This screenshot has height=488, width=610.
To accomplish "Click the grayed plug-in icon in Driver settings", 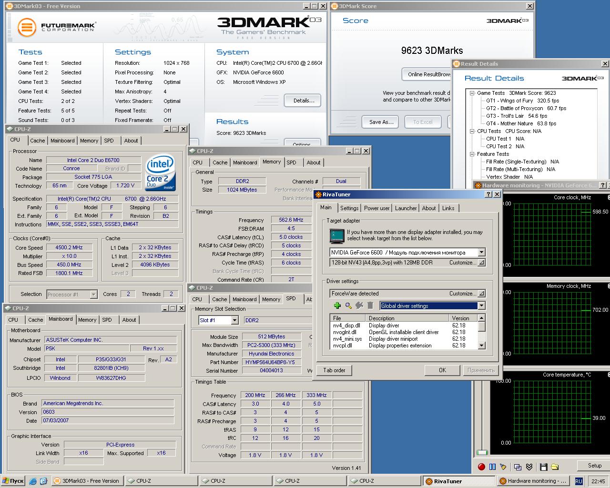I will tap(359, 306).
